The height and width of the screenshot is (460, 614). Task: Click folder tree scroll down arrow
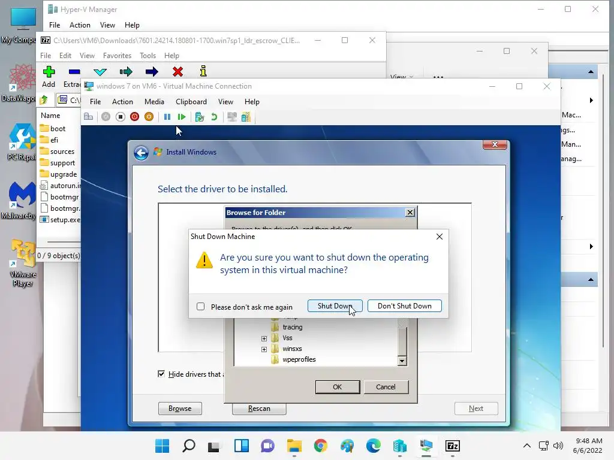(x=402, y=361)
